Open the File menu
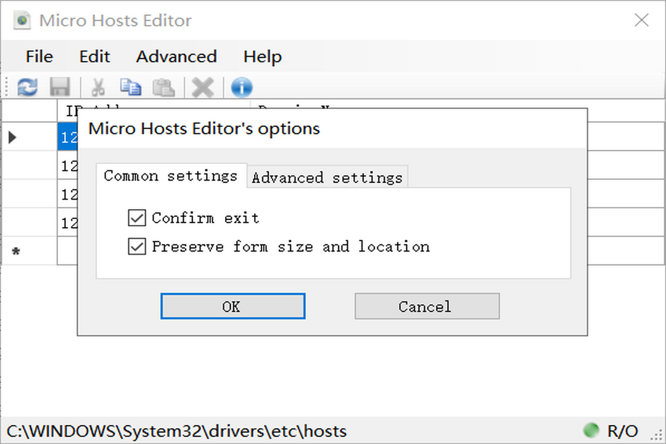Screen dimensions: 666x444 pos(39,56)
